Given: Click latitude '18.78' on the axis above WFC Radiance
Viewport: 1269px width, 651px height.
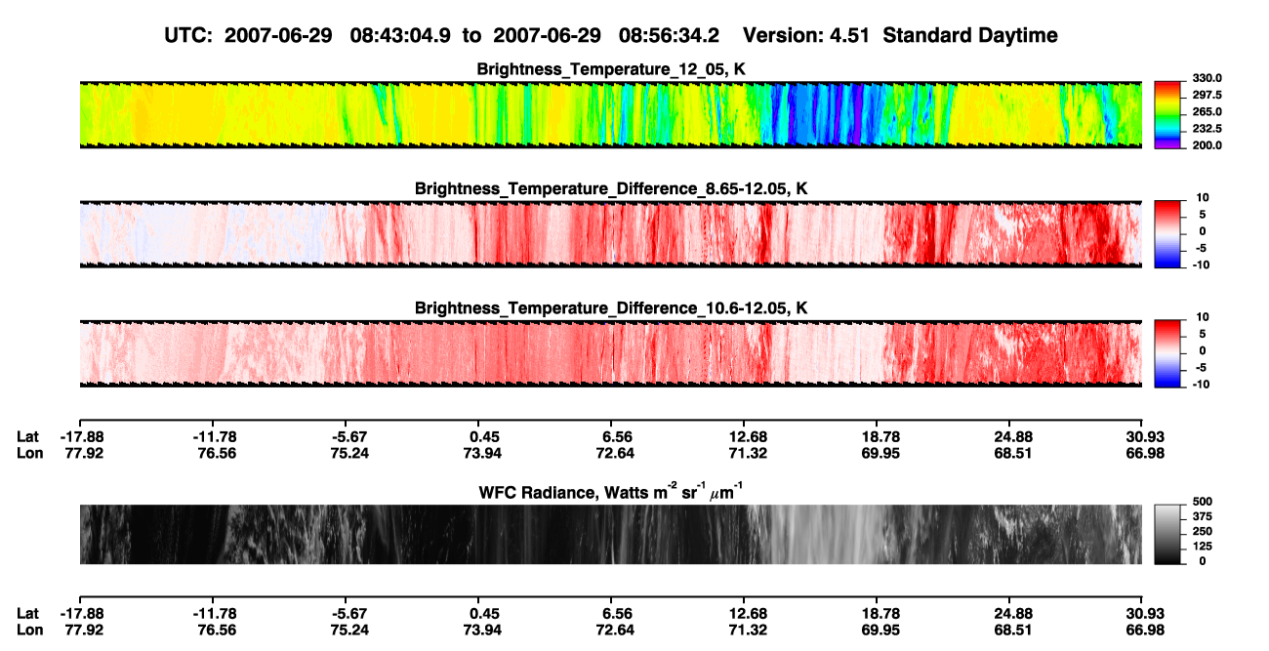Looking at the screenshot, I should click(x=880, y=436).
